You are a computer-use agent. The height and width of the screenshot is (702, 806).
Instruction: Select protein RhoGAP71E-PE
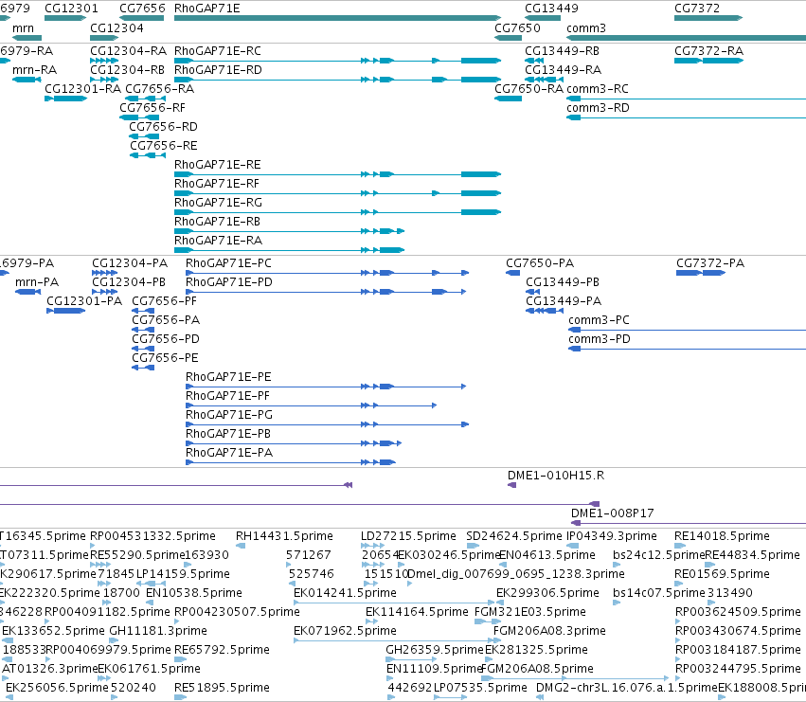(326, 387)
